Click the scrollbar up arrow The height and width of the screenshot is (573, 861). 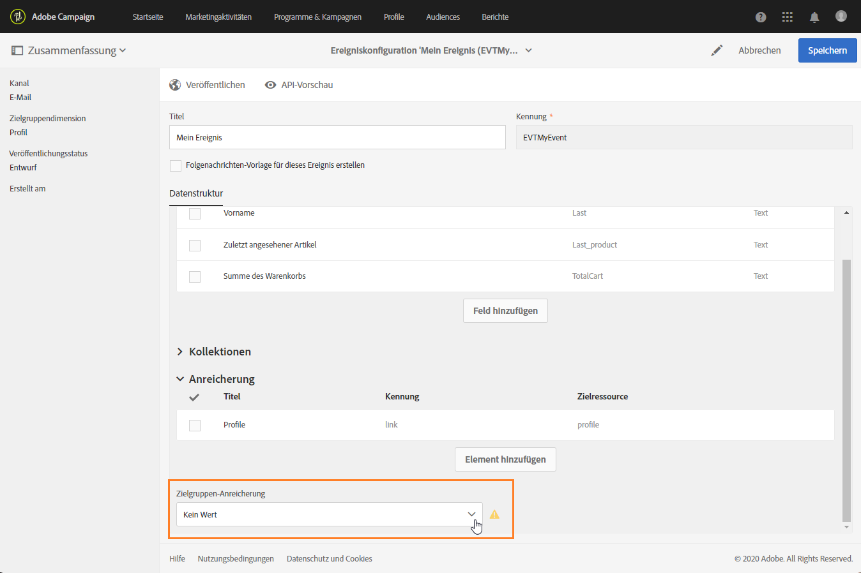click(x=847, y=212)
